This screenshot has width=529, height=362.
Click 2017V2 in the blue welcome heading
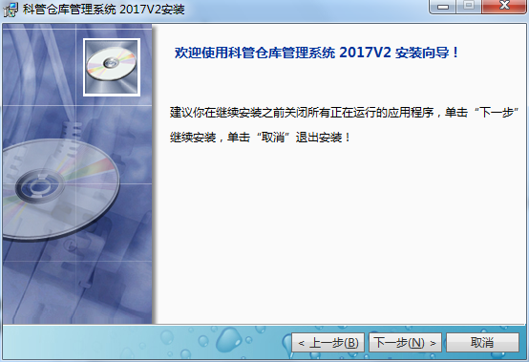[365, 53]
